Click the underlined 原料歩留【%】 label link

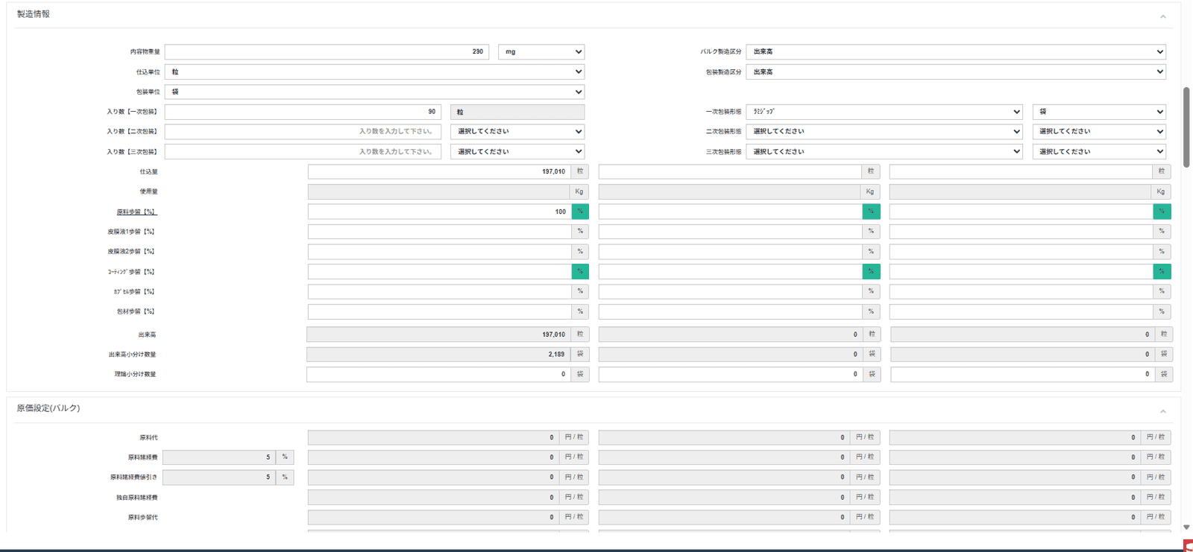tap(136, 212)
